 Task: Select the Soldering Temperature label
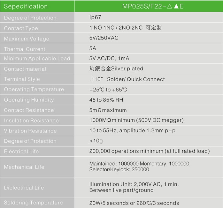[33, 203]
